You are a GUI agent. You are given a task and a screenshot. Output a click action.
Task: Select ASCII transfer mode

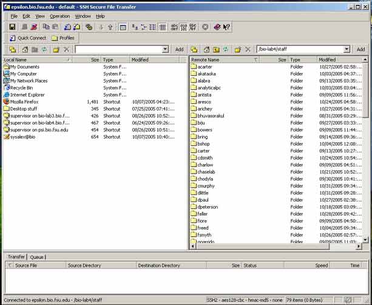click(x=174, y=27)
